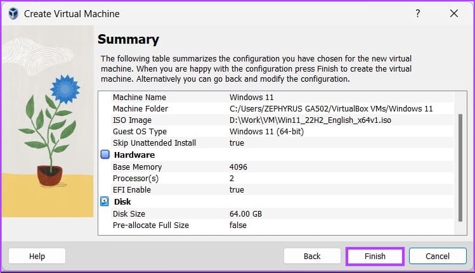Image resolution: width=475 pixels, height=273 pixels.
Task: Click the Win11_22H2_English_x64v1.iso path
Action: point(310,120)
